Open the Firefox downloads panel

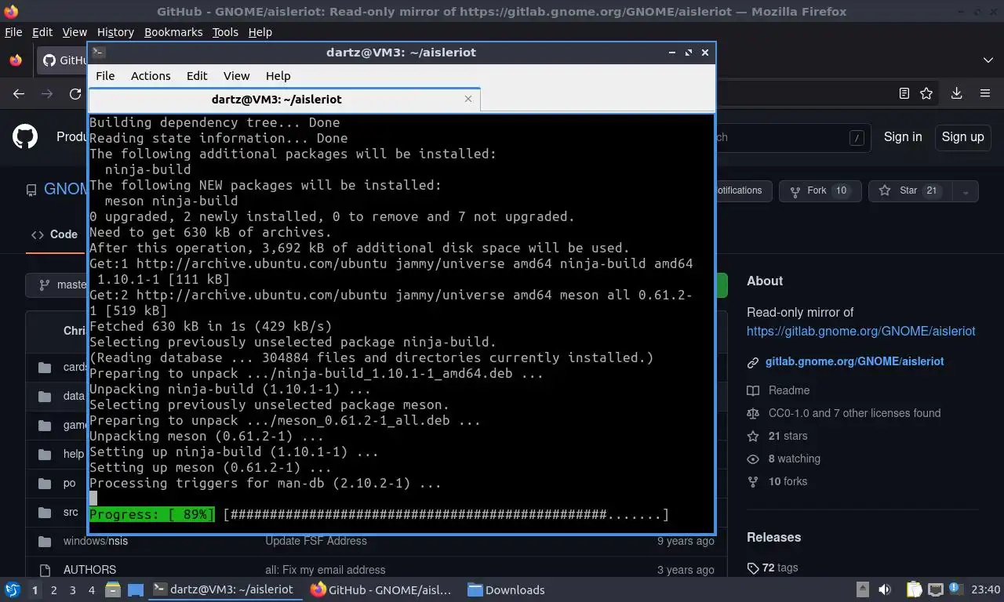point(956,93)
